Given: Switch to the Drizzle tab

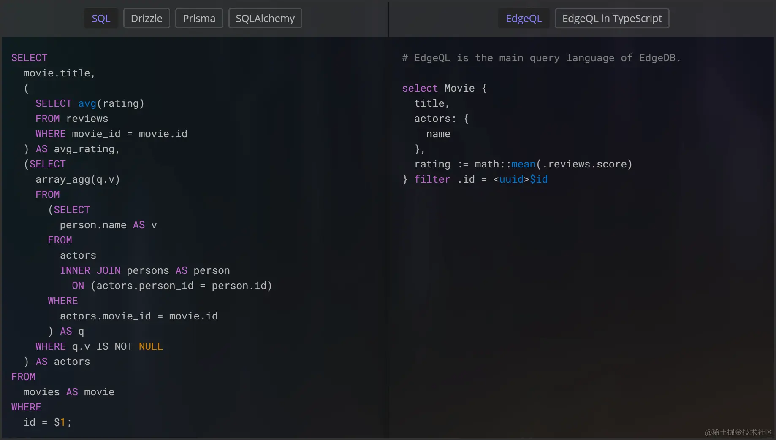Looking at the screenshot, I should [147, 19].
